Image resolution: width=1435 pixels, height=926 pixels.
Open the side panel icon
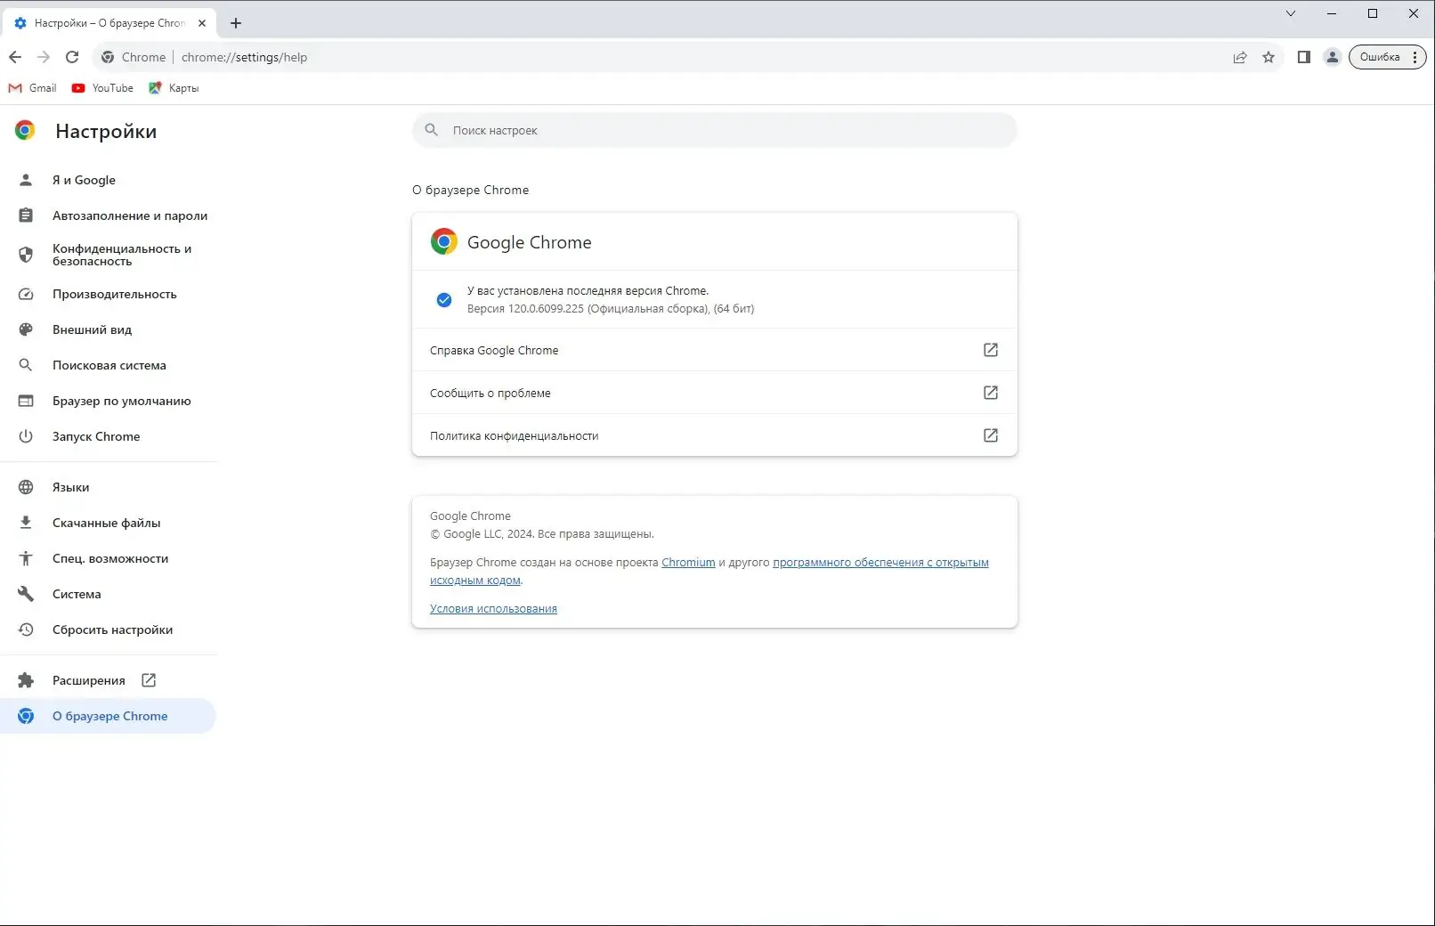click(1303, 57)
